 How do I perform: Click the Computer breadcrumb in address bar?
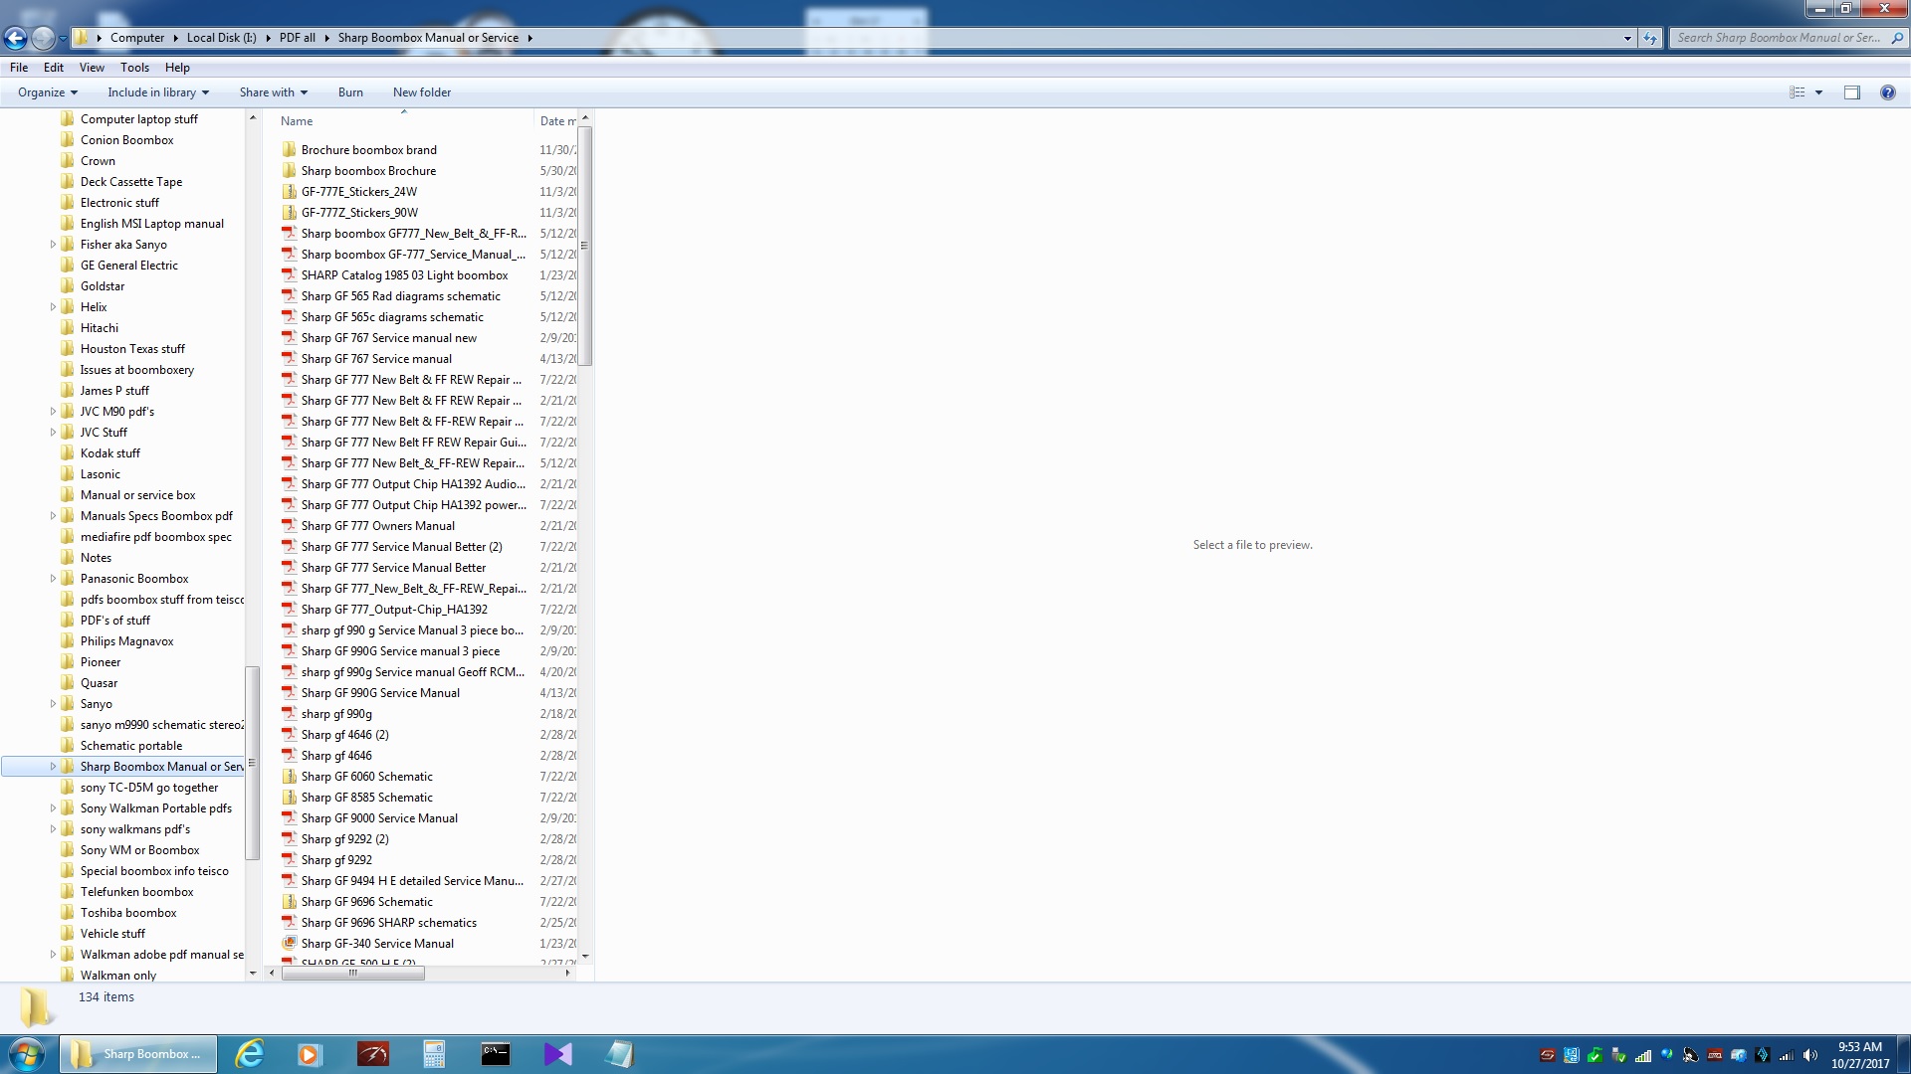137,38
